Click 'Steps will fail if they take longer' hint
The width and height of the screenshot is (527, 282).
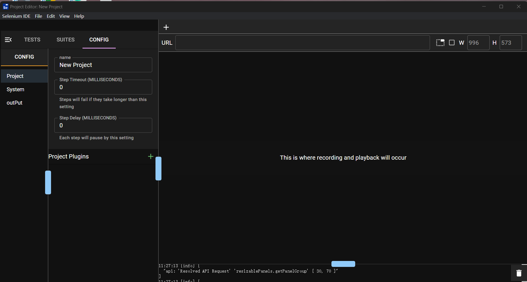103,103
